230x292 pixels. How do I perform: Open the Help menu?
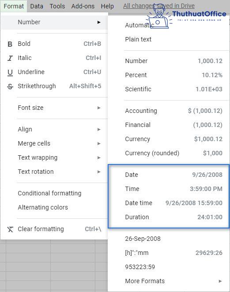tap(107, 6)
